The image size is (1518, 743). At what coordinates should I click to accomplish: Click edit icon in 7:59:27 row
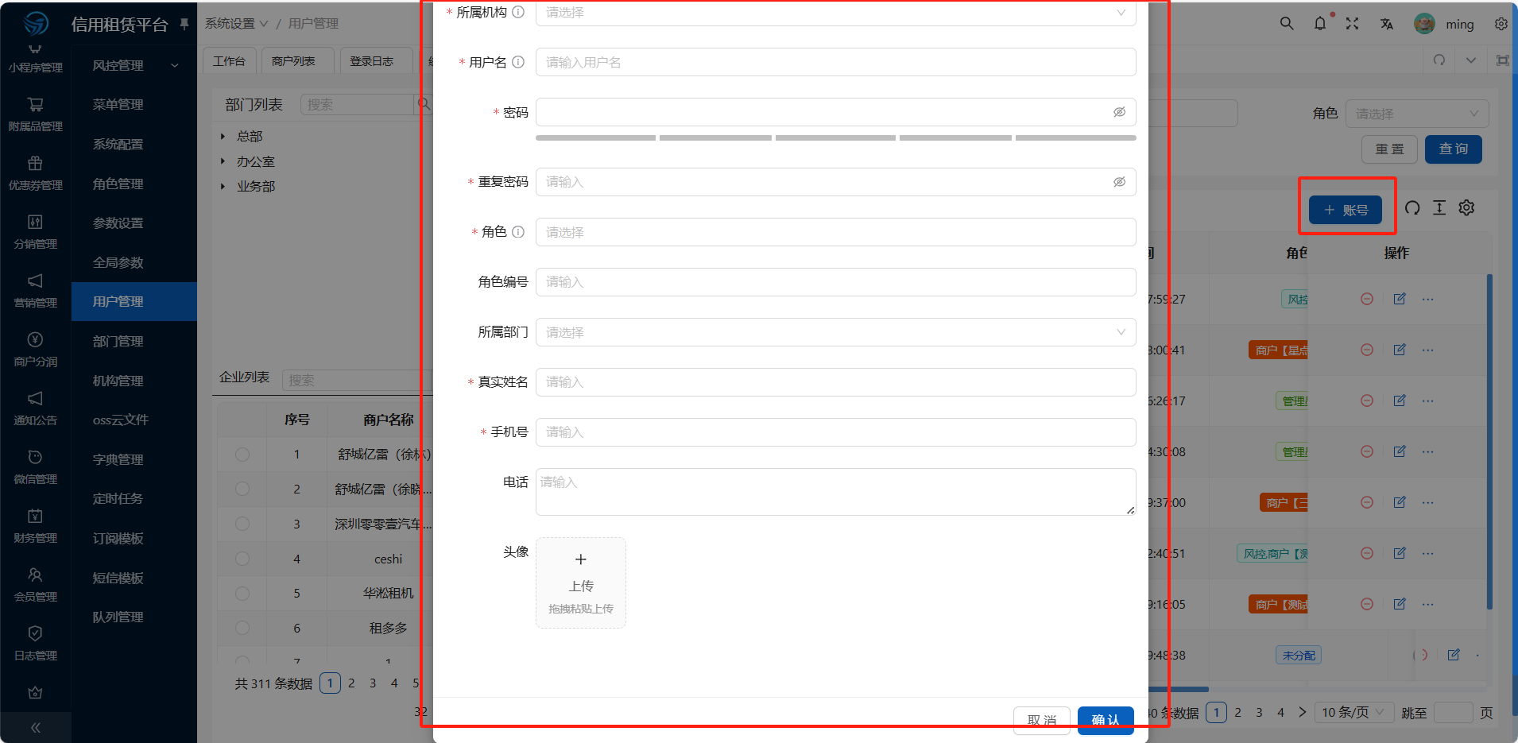pos(1400,299)
